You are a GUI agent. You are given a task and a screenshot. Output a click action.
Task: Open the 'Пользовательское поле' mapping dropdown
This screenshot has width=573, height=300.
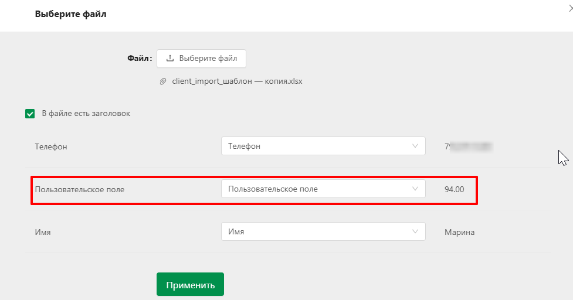323,189
